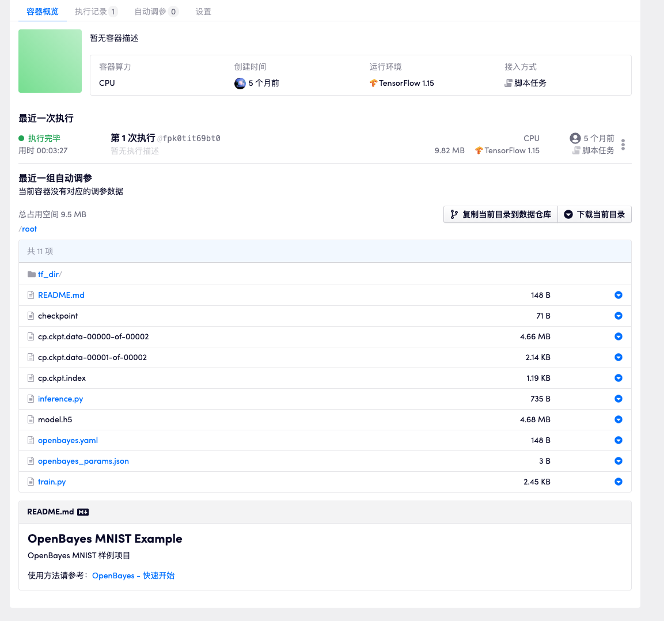Open the 执行记录 tab
Image resolution: width=664 pixels, height=621 pixels.
tap(91, 12)
